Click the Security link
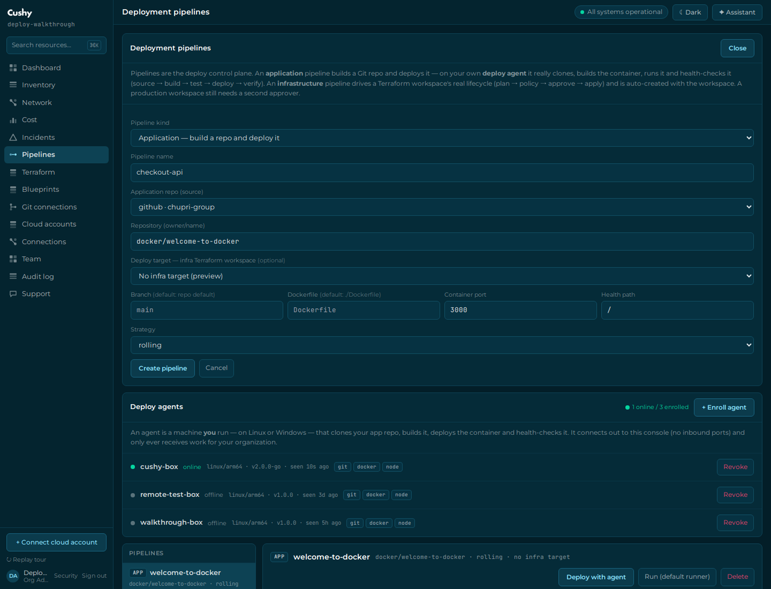Viewport: 771px width, 589px height. [66, 576]
